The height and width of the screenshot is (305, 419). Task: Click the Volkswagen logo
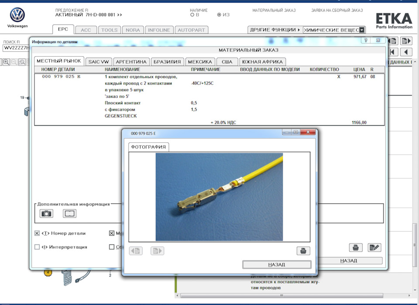(17, 15)
